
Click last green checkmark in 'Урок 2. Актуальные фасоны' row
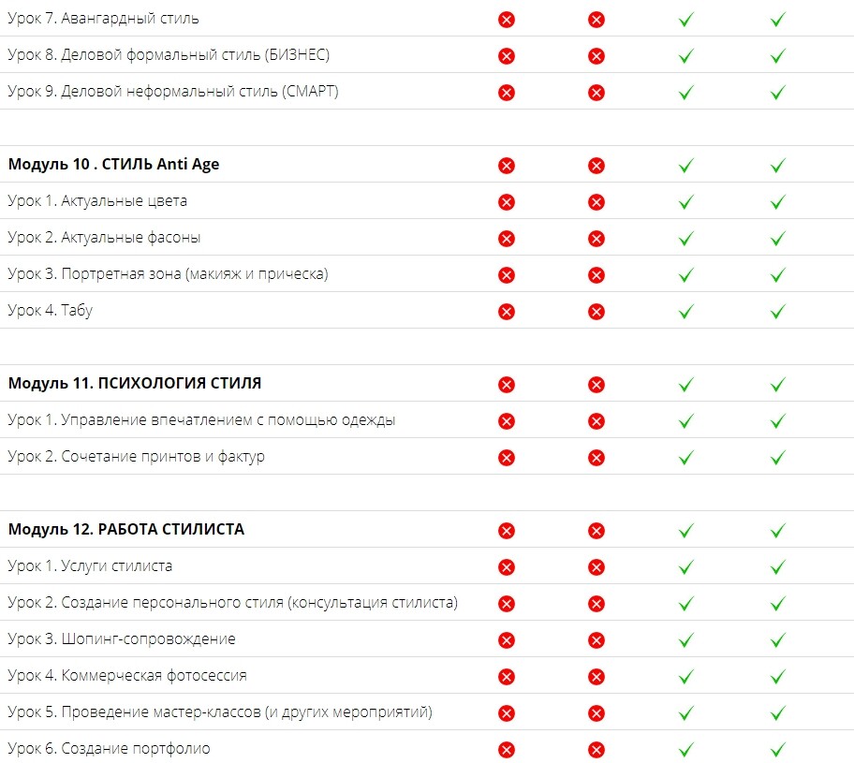tap(778, 239)
